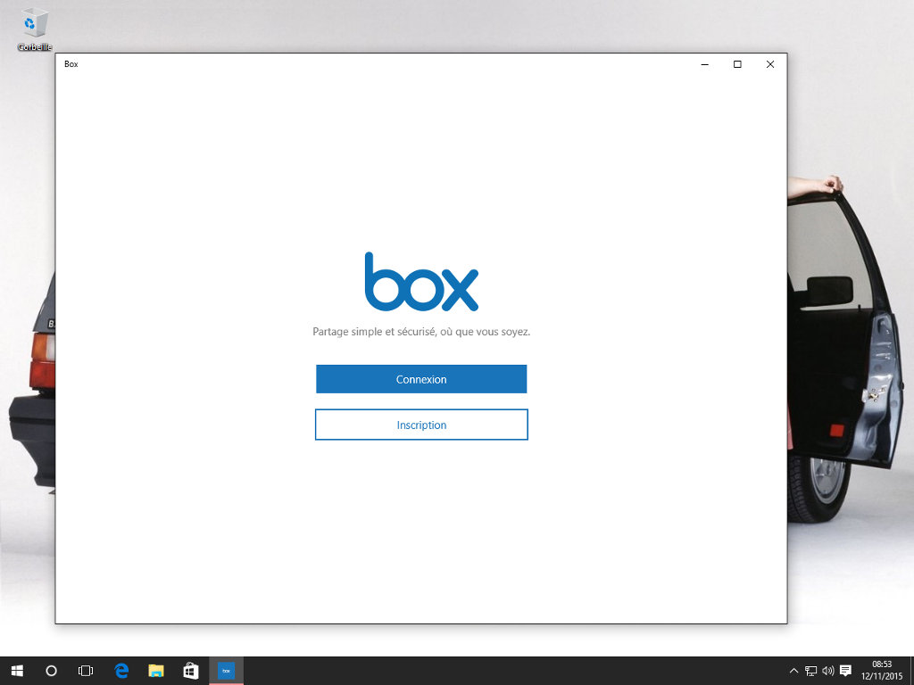The width and height of the screenshot is (914, 685).
Task: Launch Microsoft Edge from the taskbar
Action: pyautogui.click(x=121, y=671)
